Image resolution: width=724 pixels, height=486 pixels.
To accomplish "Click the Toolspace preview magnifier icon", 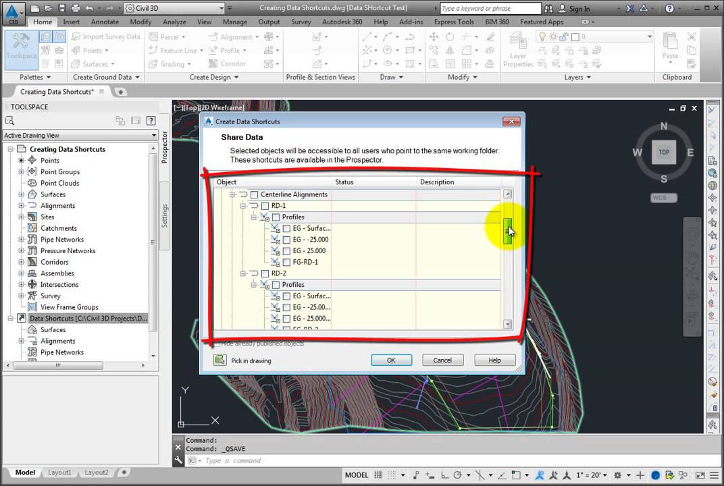I will 9,120.
